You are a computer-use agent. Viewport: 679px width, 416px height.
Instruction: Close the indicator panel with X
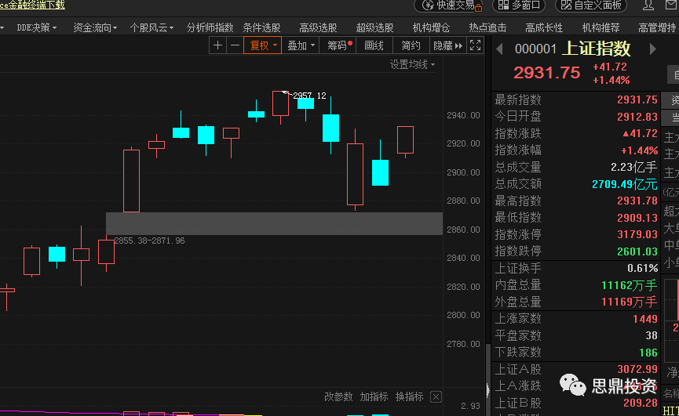pyautogui.click(x=436, y=396)
